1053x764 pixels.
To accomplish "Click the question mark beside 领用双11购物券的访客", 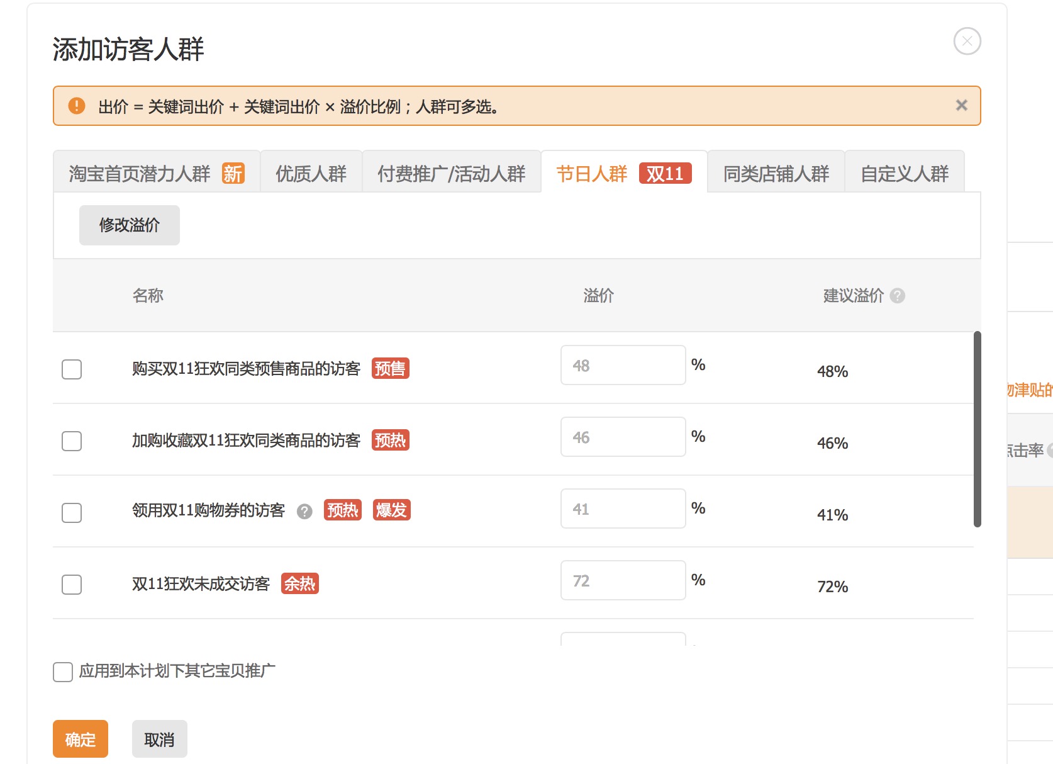I will tap(305, 512).
